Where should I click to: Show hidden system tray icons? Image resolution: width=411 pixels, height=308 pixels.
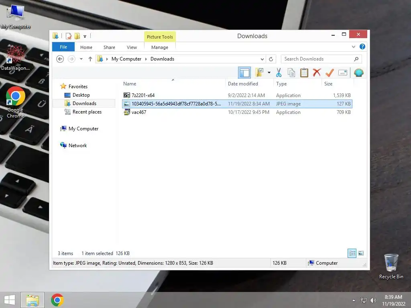354,300
